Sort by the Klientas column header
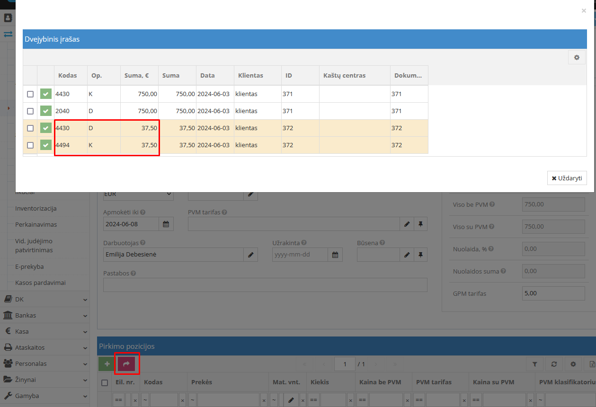This screenshot has width=596, height=407. [251, 76]
